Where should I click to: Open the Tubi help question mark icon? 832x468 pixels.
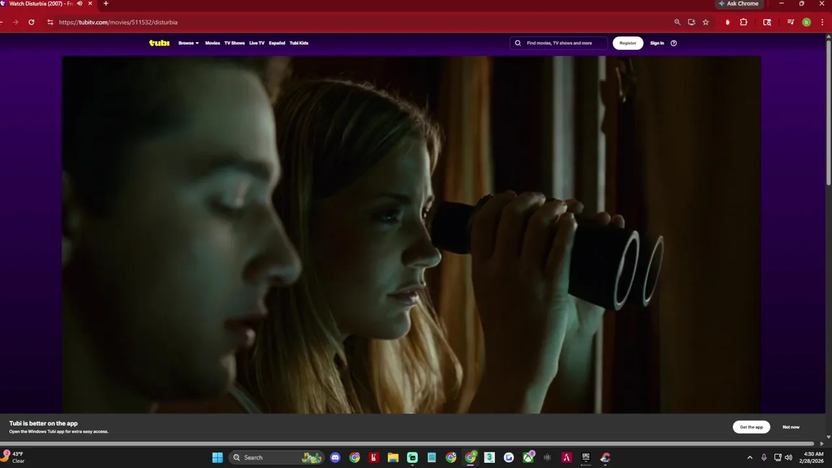click(673, 43)
